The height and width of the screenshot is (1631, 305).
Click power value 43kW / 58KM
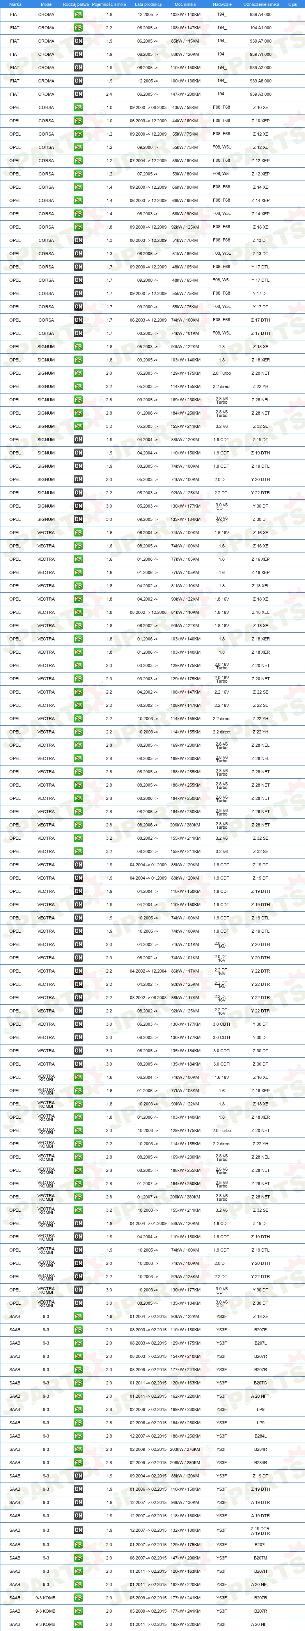click(186, 107)
